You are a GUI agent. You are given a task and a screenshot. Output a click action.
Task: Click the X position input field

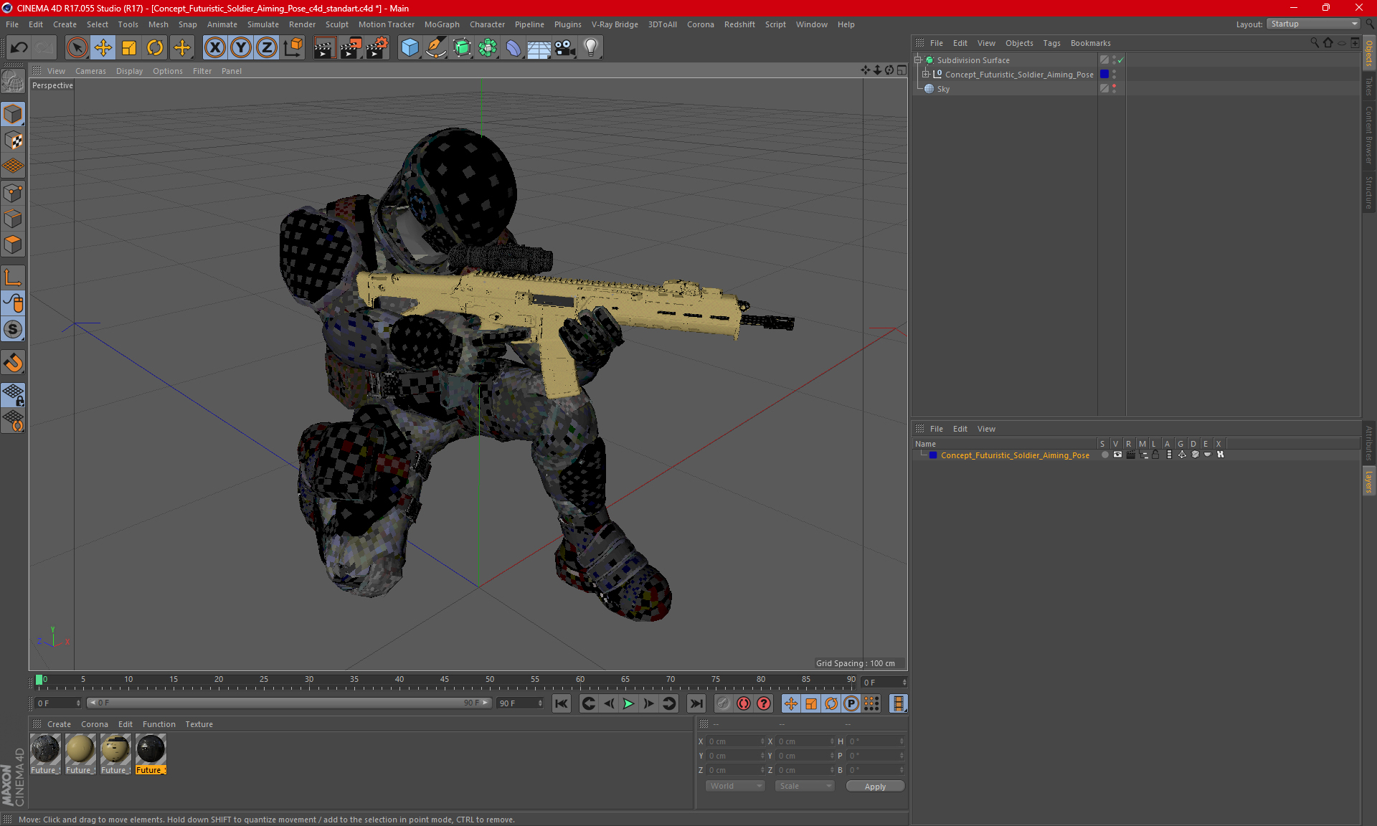tap(737, 741)
